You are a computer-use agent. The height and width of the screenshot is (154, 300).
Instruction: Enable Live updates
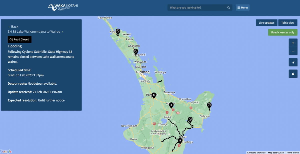266,22
